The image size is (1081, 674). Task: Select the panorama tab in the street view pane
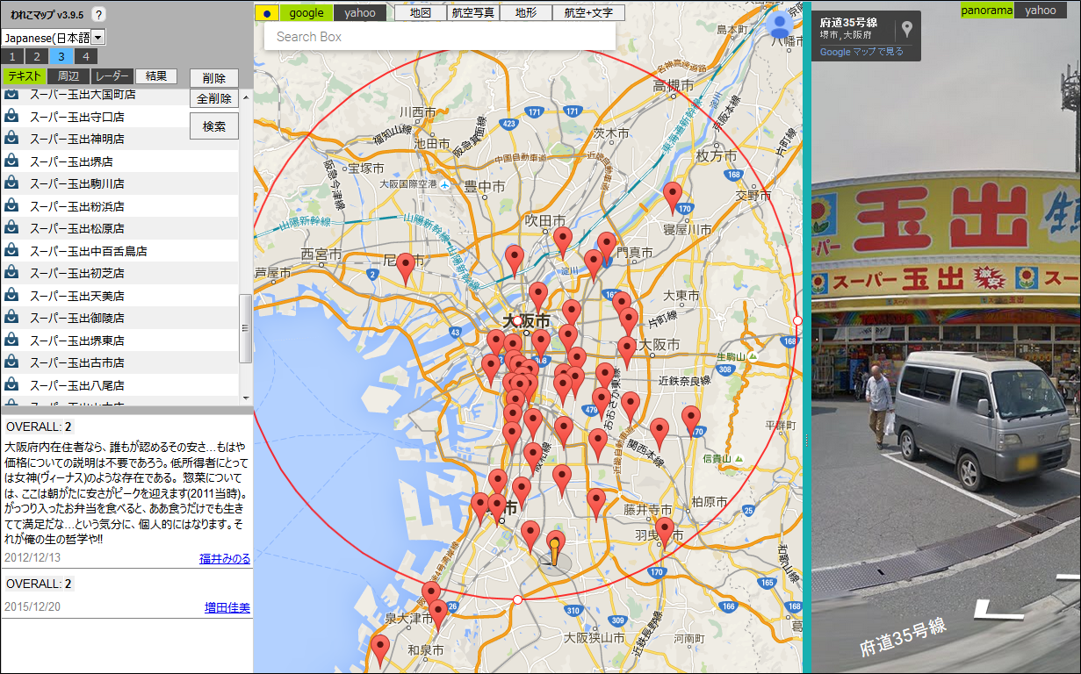[987, 10]
